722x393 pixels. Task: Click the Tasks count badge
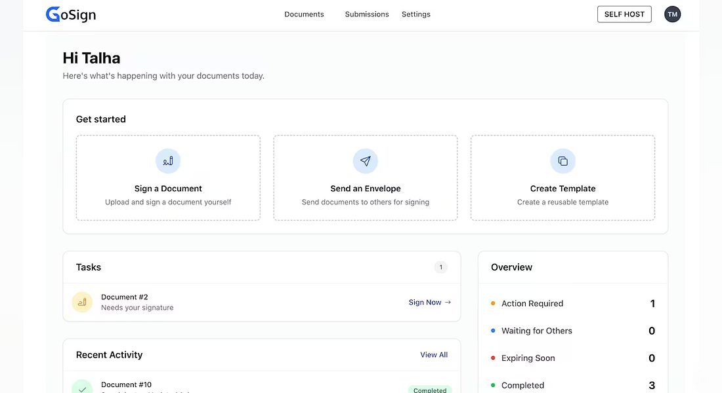[440, 267]
